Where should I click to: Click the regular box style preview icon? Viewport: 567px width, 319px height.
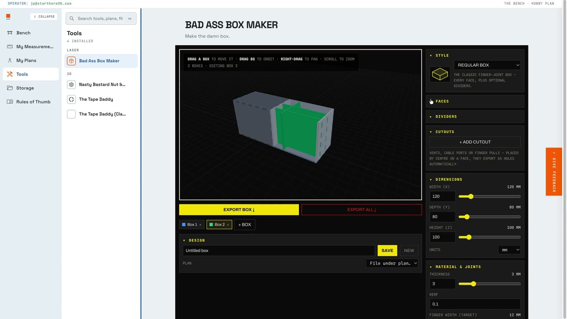tap(440, 74)
